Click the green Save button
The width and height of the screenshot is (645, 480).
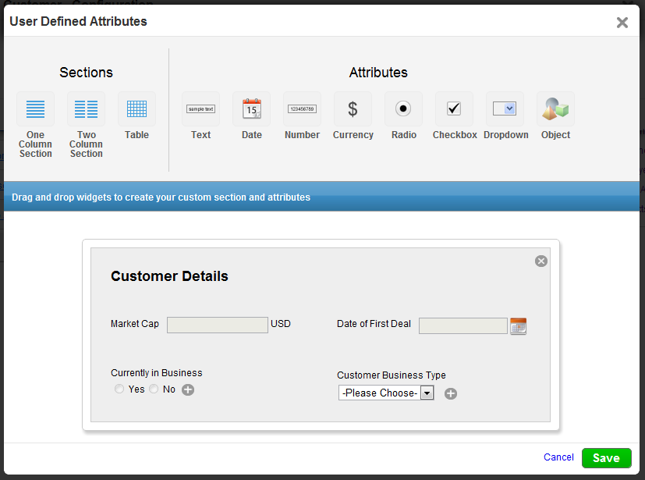pos(606,458)
